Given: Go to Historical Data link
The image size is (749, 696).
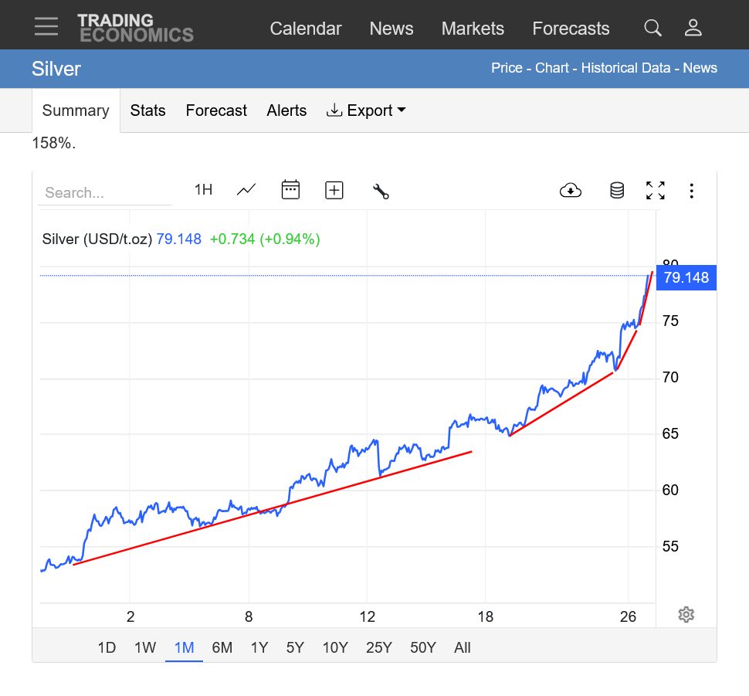Looking at the screenshot, I should [625, 68].
